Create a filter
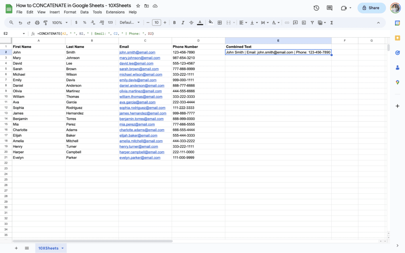The image size is (405, 253). pyautogui.click(x=312, y=23)
